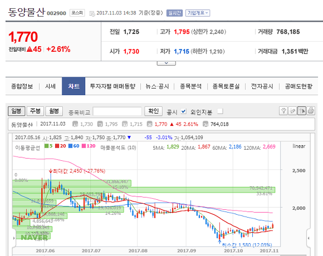323x256 pixels.
Task: Click the 고가 1,795 value
Action: tap(182, 32)
